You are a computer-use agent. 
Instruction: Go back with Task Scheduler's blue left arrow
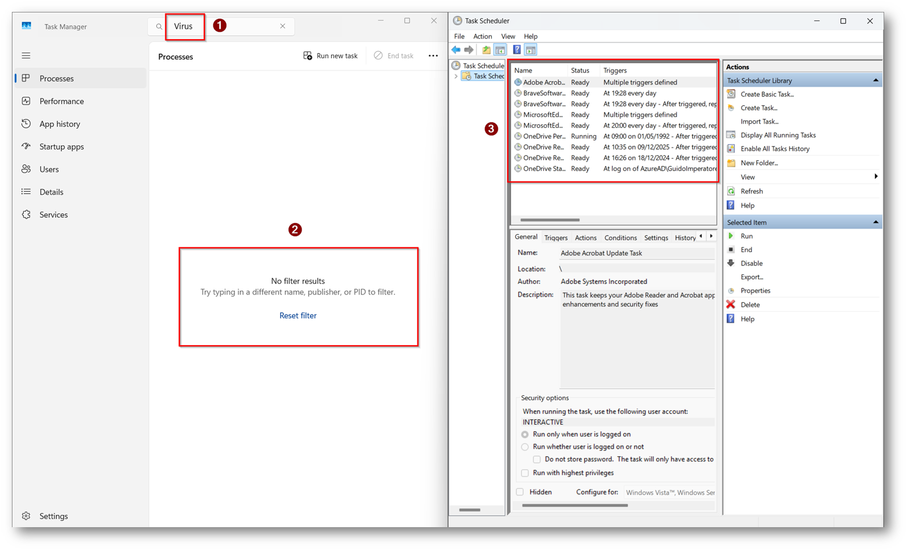tap(456, 50)
